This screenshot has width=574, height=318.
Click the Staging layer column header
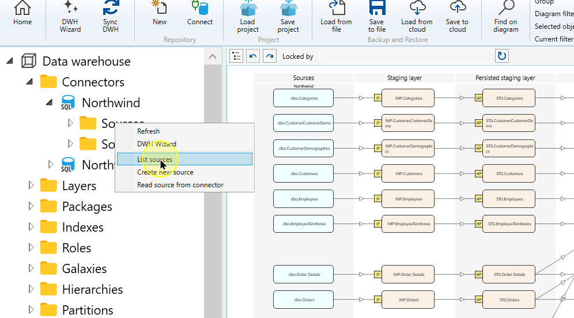pos(405,78)
